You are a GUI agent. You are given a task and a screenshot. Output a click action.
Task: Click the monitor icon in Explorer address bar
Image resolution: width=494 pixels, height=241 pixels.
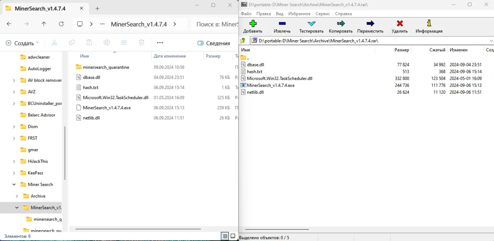pos(80,24)
